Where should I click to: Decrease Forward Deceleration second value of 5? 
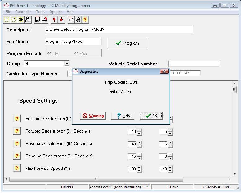click(170, 134)
